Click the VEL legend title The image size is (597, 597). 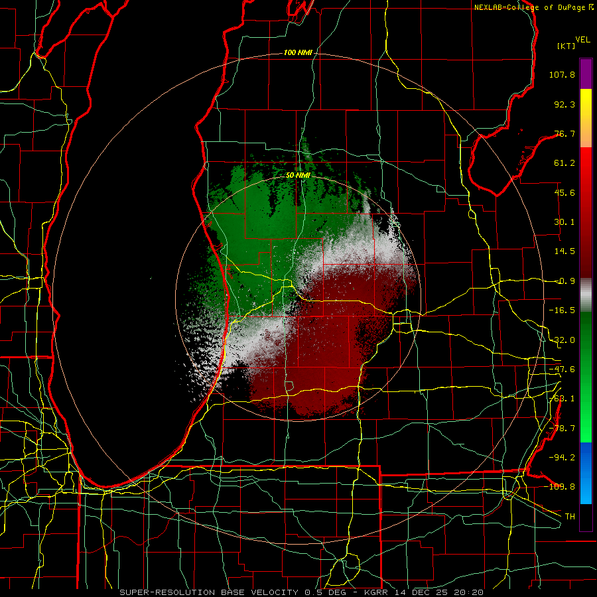582,40
